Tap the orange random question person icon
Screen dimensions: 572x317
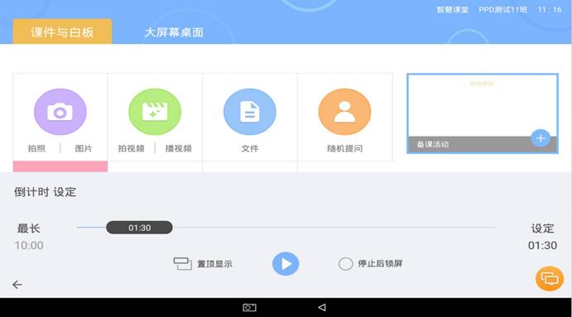click(344, 112)
